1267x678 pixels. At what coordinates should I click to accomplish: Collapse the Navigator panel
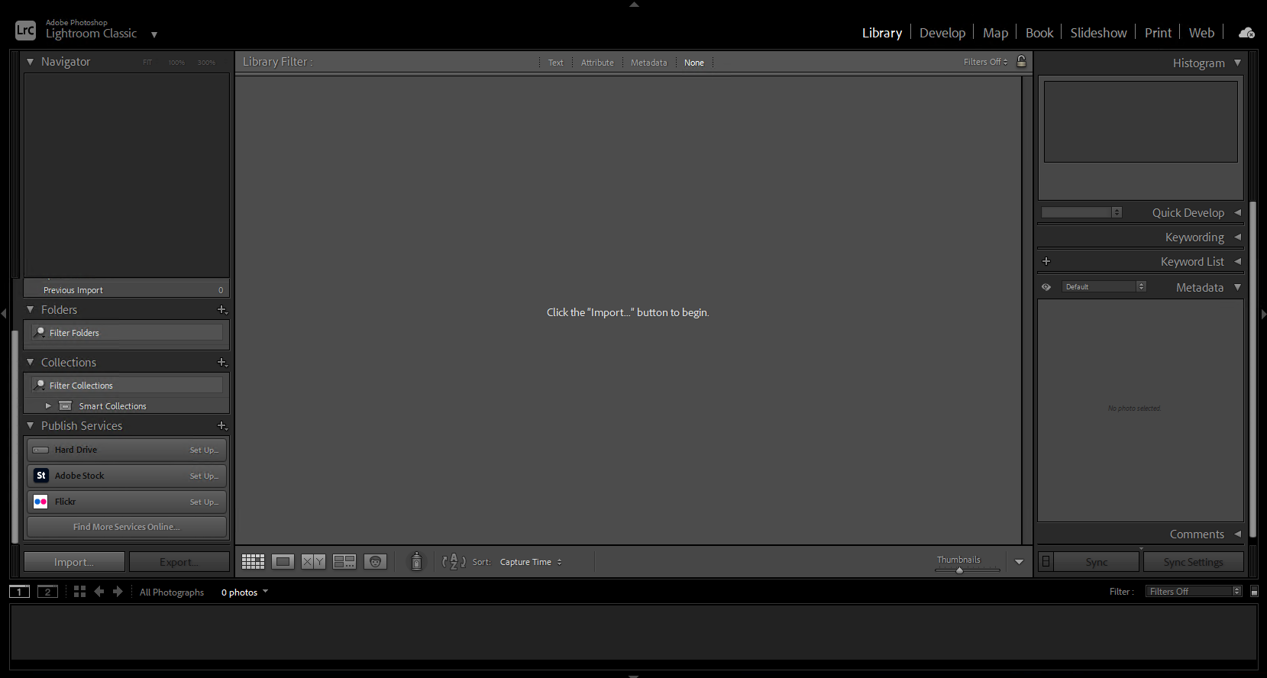pos(31,62)
